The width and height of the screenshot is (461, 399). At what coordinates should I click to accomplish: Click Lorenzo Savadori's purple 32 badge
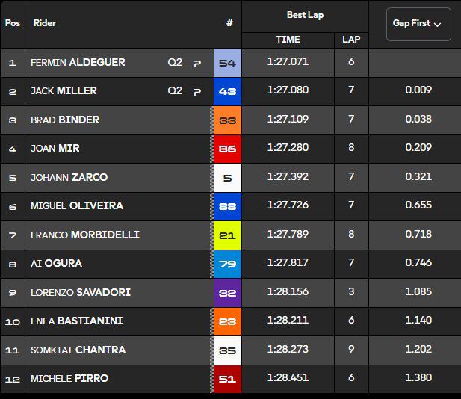(x=227, y=292)
